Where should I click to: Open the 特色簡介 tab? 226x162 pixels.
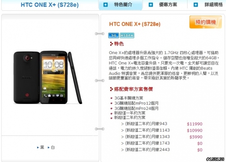[120, 5]
